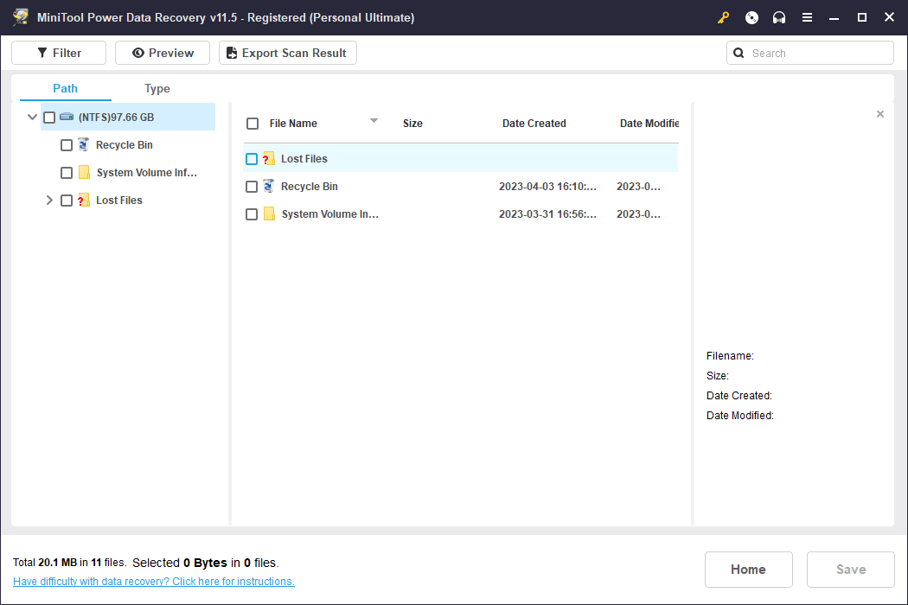This screenshot has height=605, width=908.
Task: Click the Recycle Bin icon in tree
Action: coord(84,144)
